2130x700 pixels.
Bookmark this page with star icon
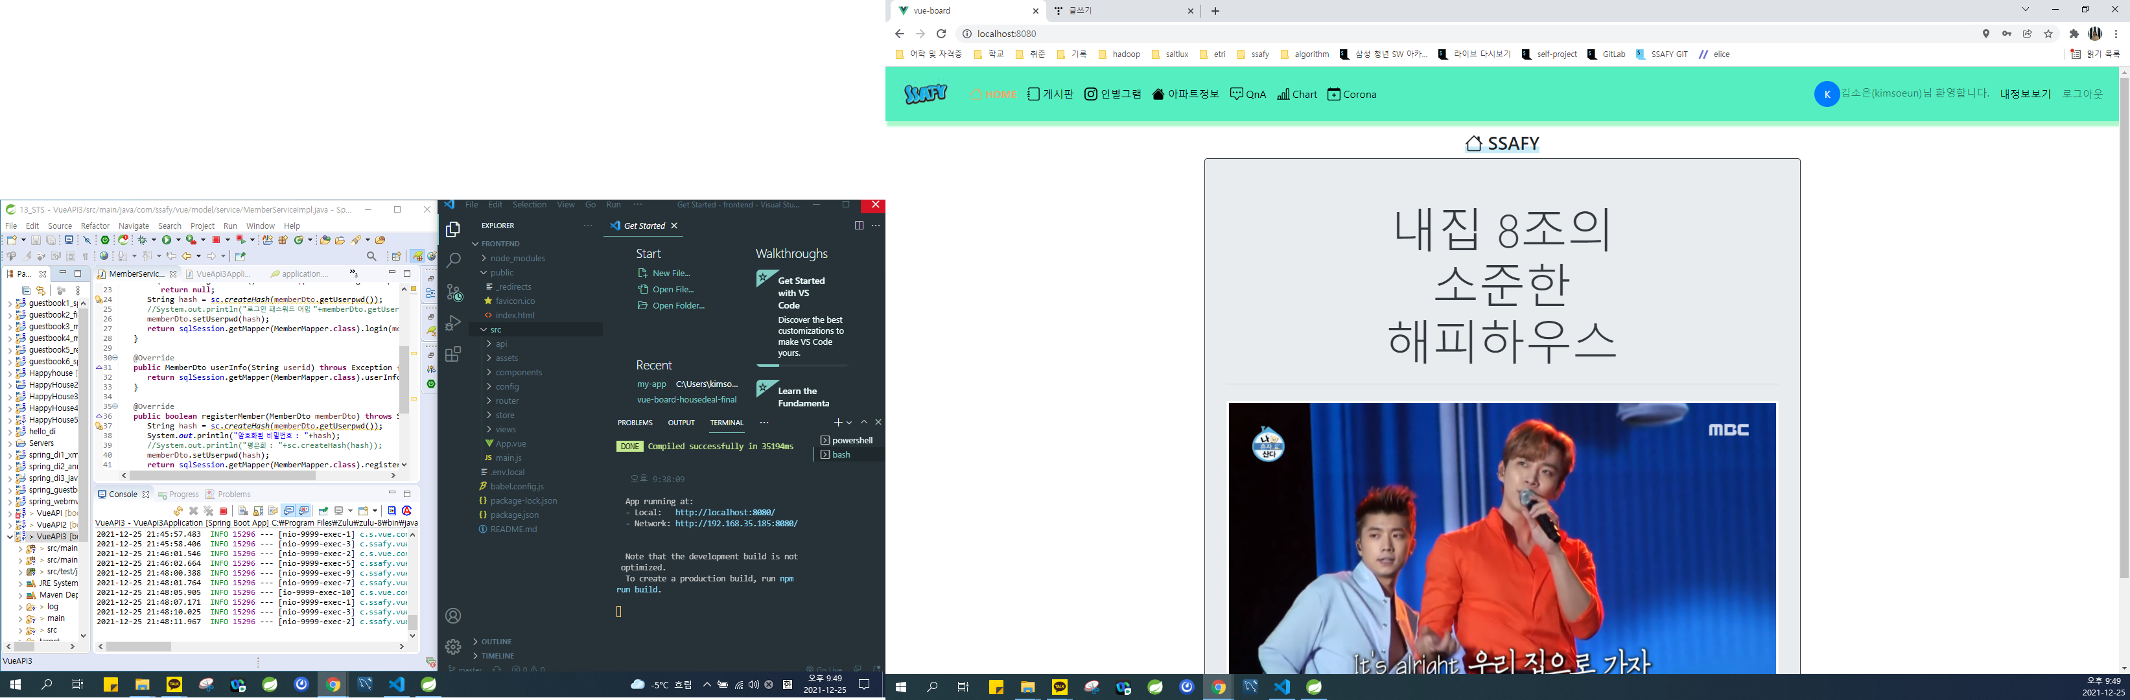tap(2048, 34)
